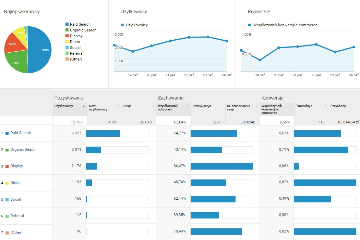Click conversion chart point for 19 paź
Viewport: 360px width, 240px height.
tap(260, 60)
